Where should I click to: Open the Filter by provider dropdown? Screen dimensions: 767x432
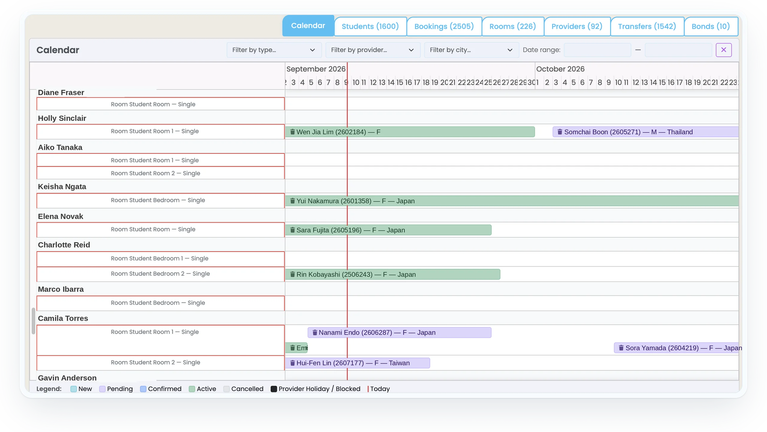coord(372,50)
